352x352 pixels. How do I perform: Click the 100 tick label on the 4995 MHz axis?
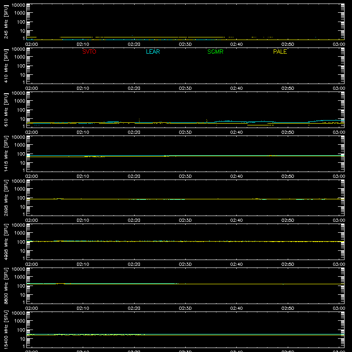coord(21,242)
